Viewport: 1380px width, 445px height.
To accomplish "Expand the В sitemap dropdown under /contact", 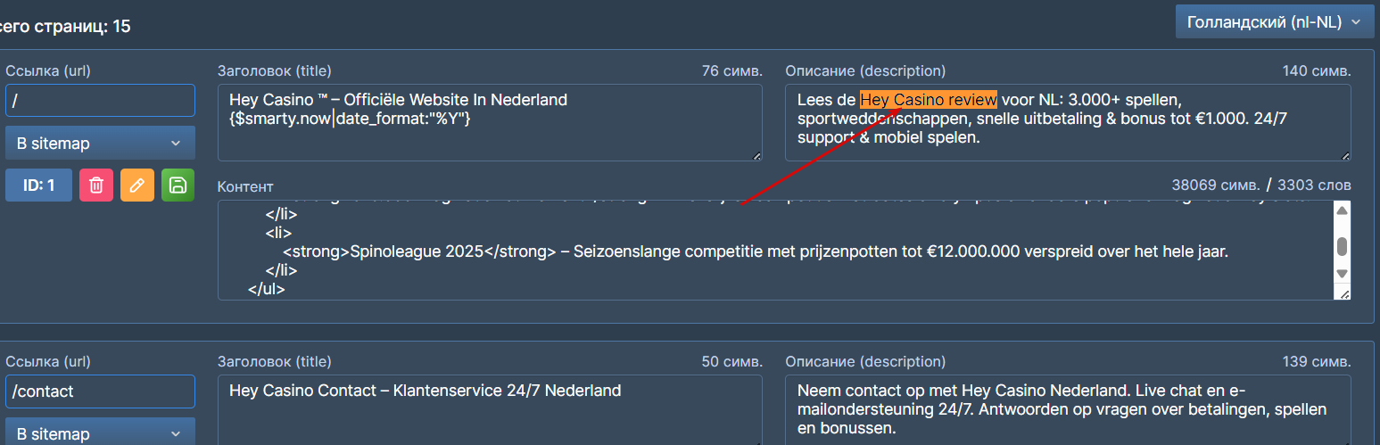I will 100,433.
